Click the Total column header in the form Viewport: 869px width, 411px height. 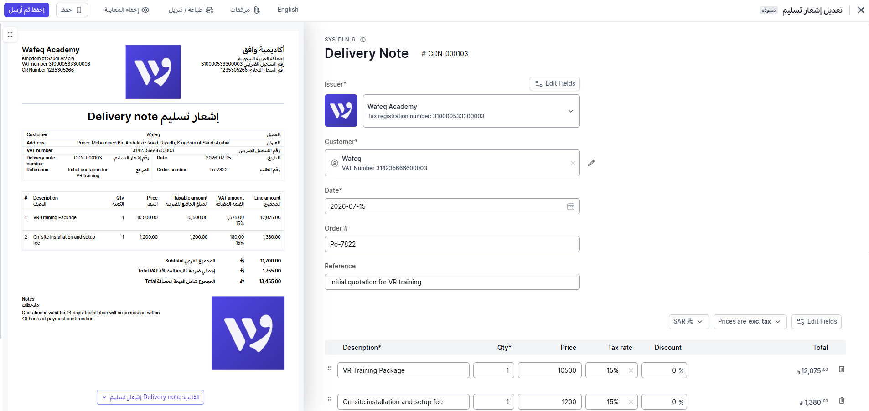pos(821,348)
